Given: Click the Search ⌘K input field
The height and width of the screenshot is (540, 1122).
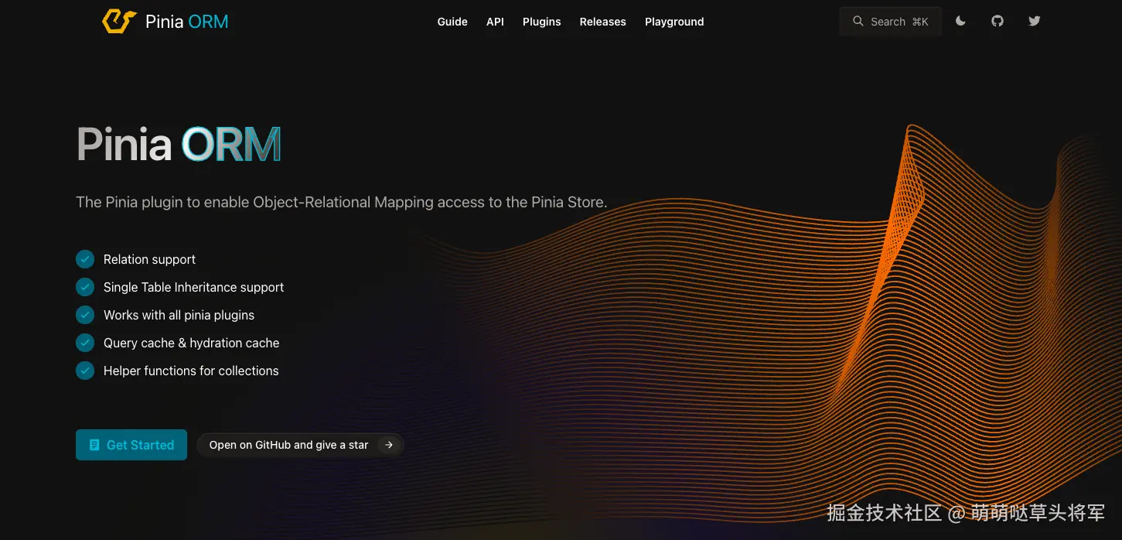Looking at the screenshot, I should (x=889, y=21).
